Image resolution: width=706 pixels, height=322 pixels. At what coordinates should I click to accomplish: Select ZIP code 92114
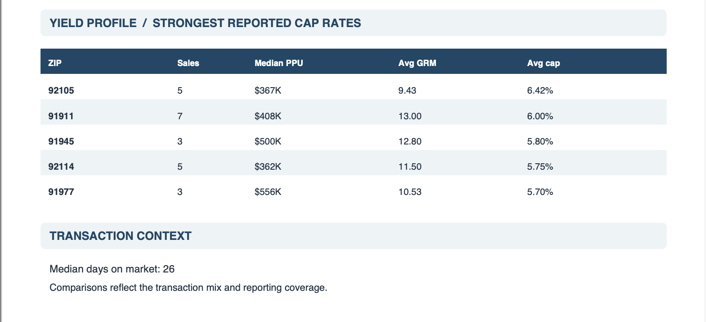[x=61, y=167]
